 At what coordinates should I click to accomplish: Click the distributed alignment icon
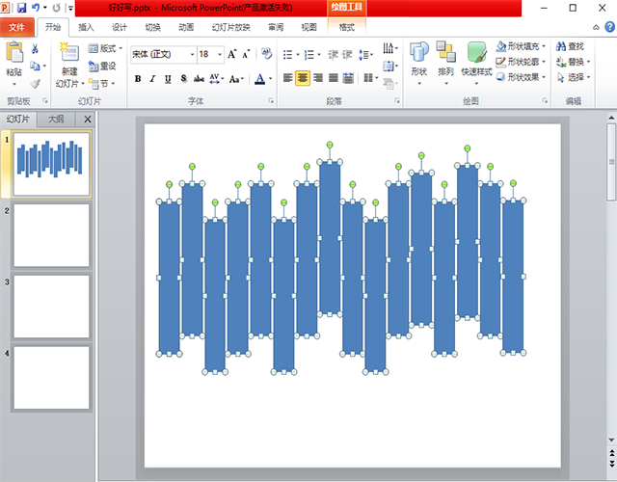pos(348,78)
